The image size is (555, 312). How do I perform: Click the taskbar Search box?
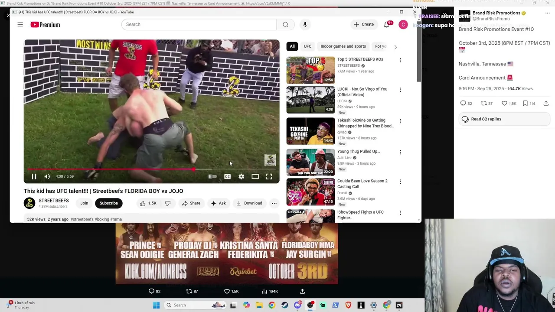pos(196,305)
